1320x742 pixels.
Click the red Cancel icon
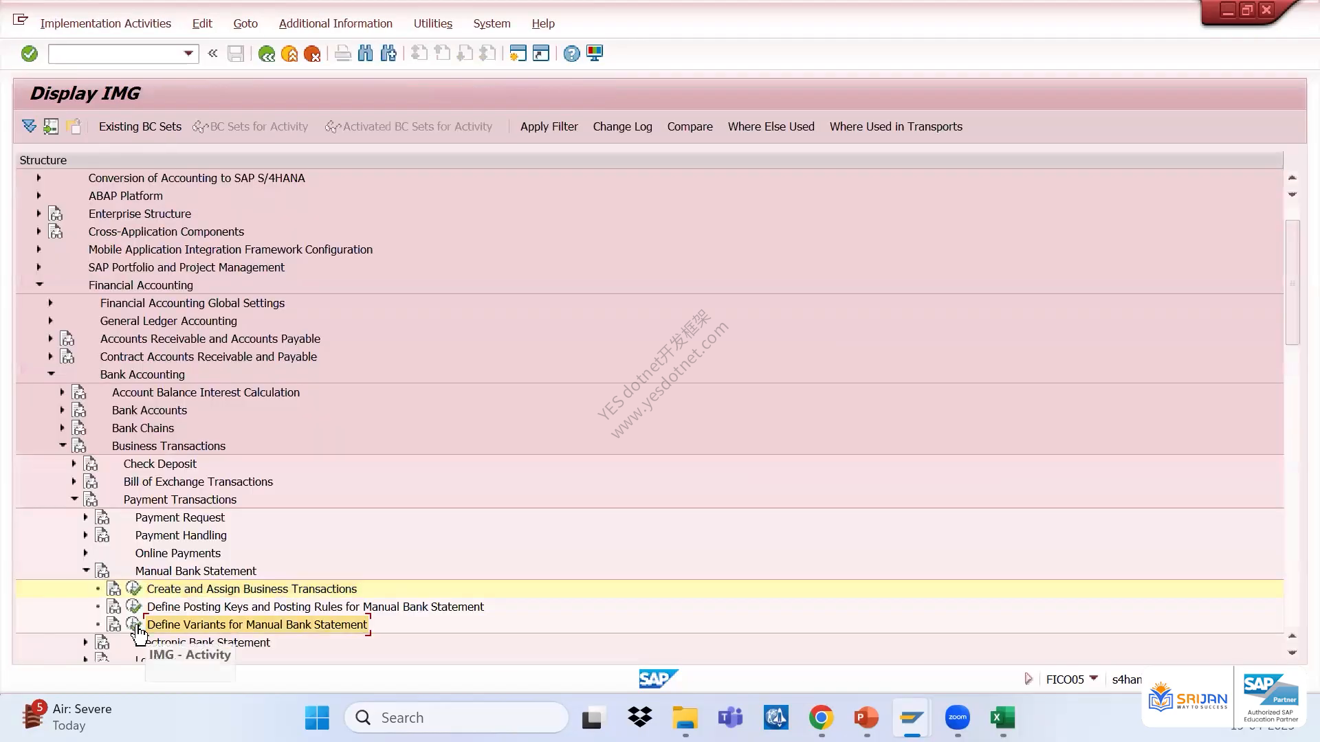[x=312, y=54]
